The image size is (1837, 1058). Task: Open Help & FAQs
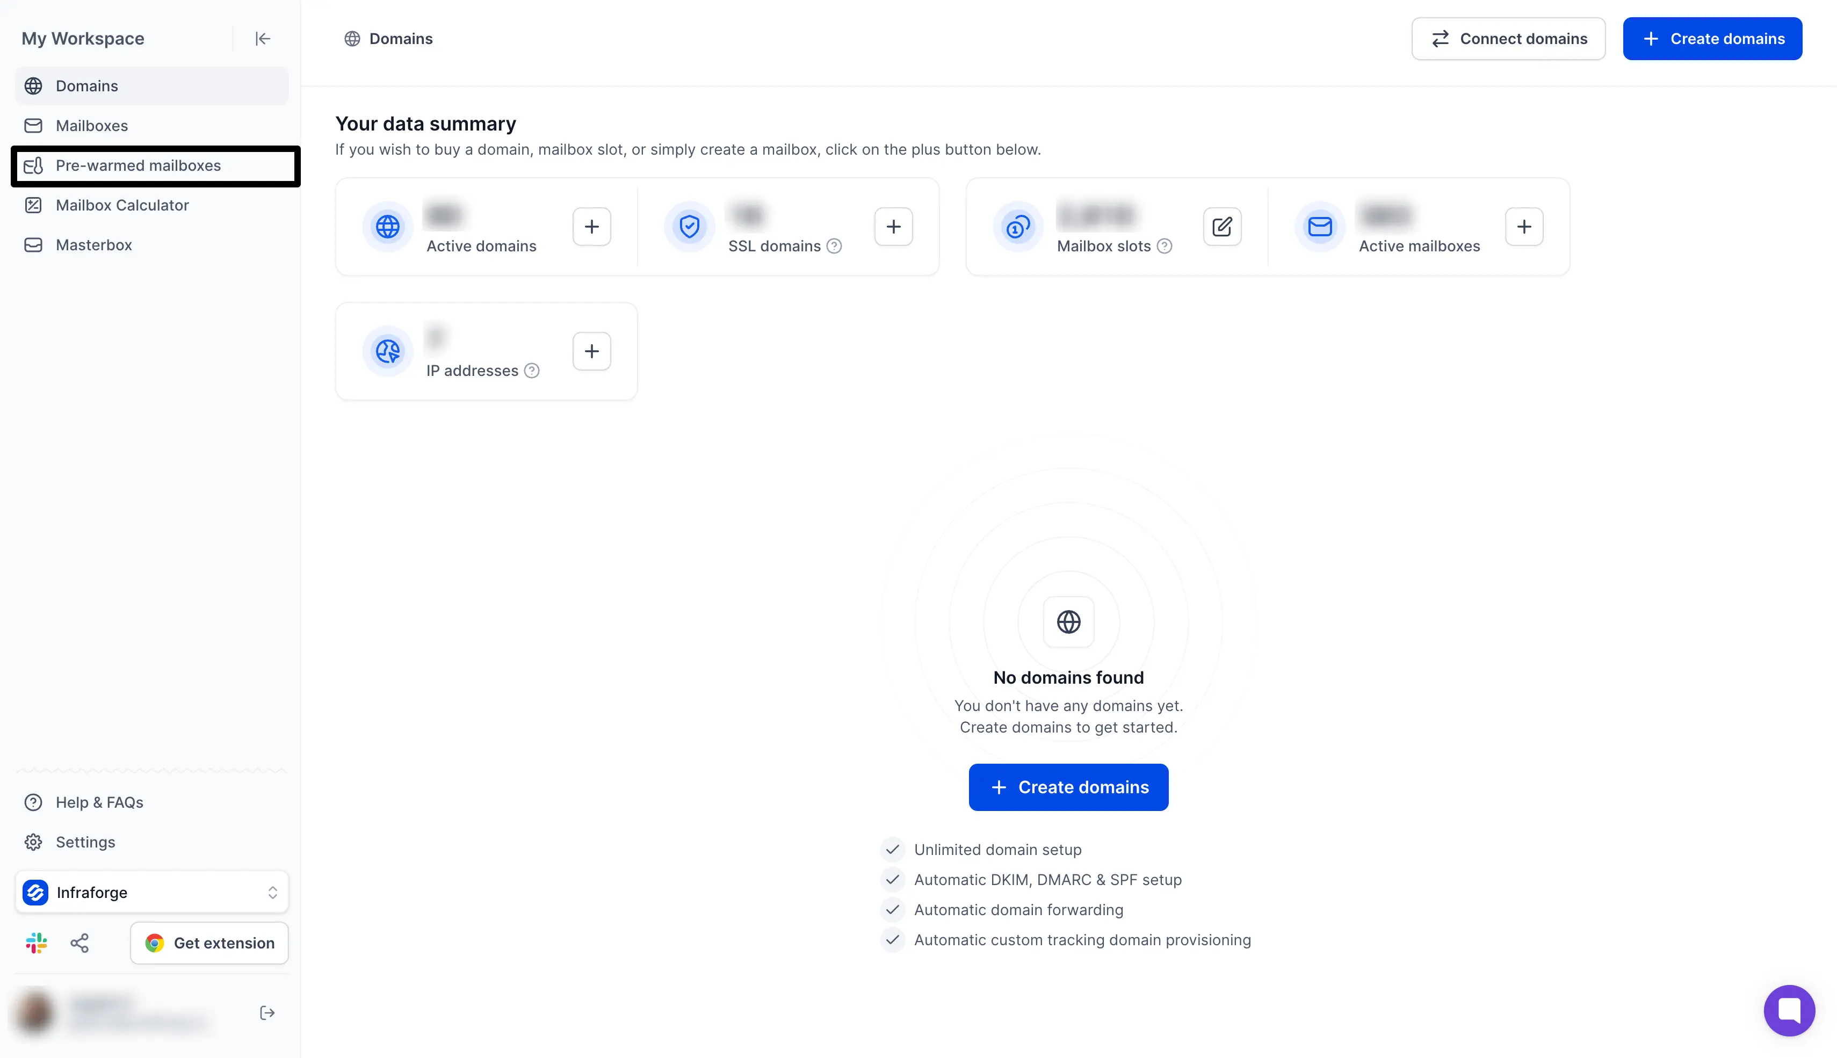coord(152,802)
